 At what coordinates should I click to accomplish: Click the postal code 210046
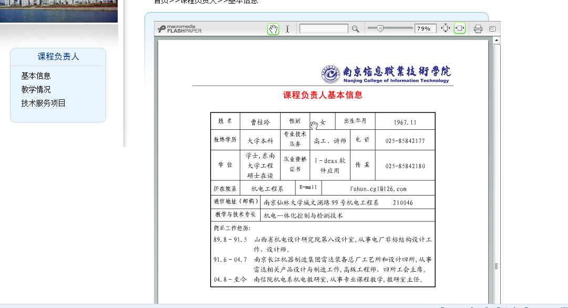[403, 202]
